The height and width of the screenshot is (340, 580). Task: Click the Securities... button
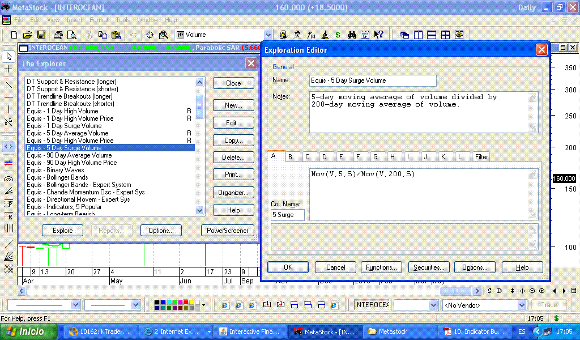coord(429,267)
